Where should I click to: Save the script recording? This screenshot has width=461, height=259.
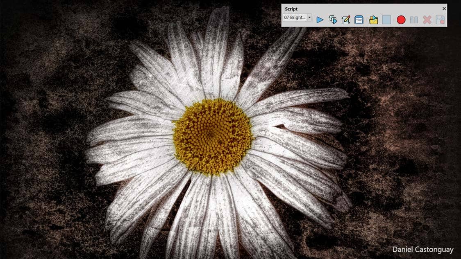[x=440, y=20]
